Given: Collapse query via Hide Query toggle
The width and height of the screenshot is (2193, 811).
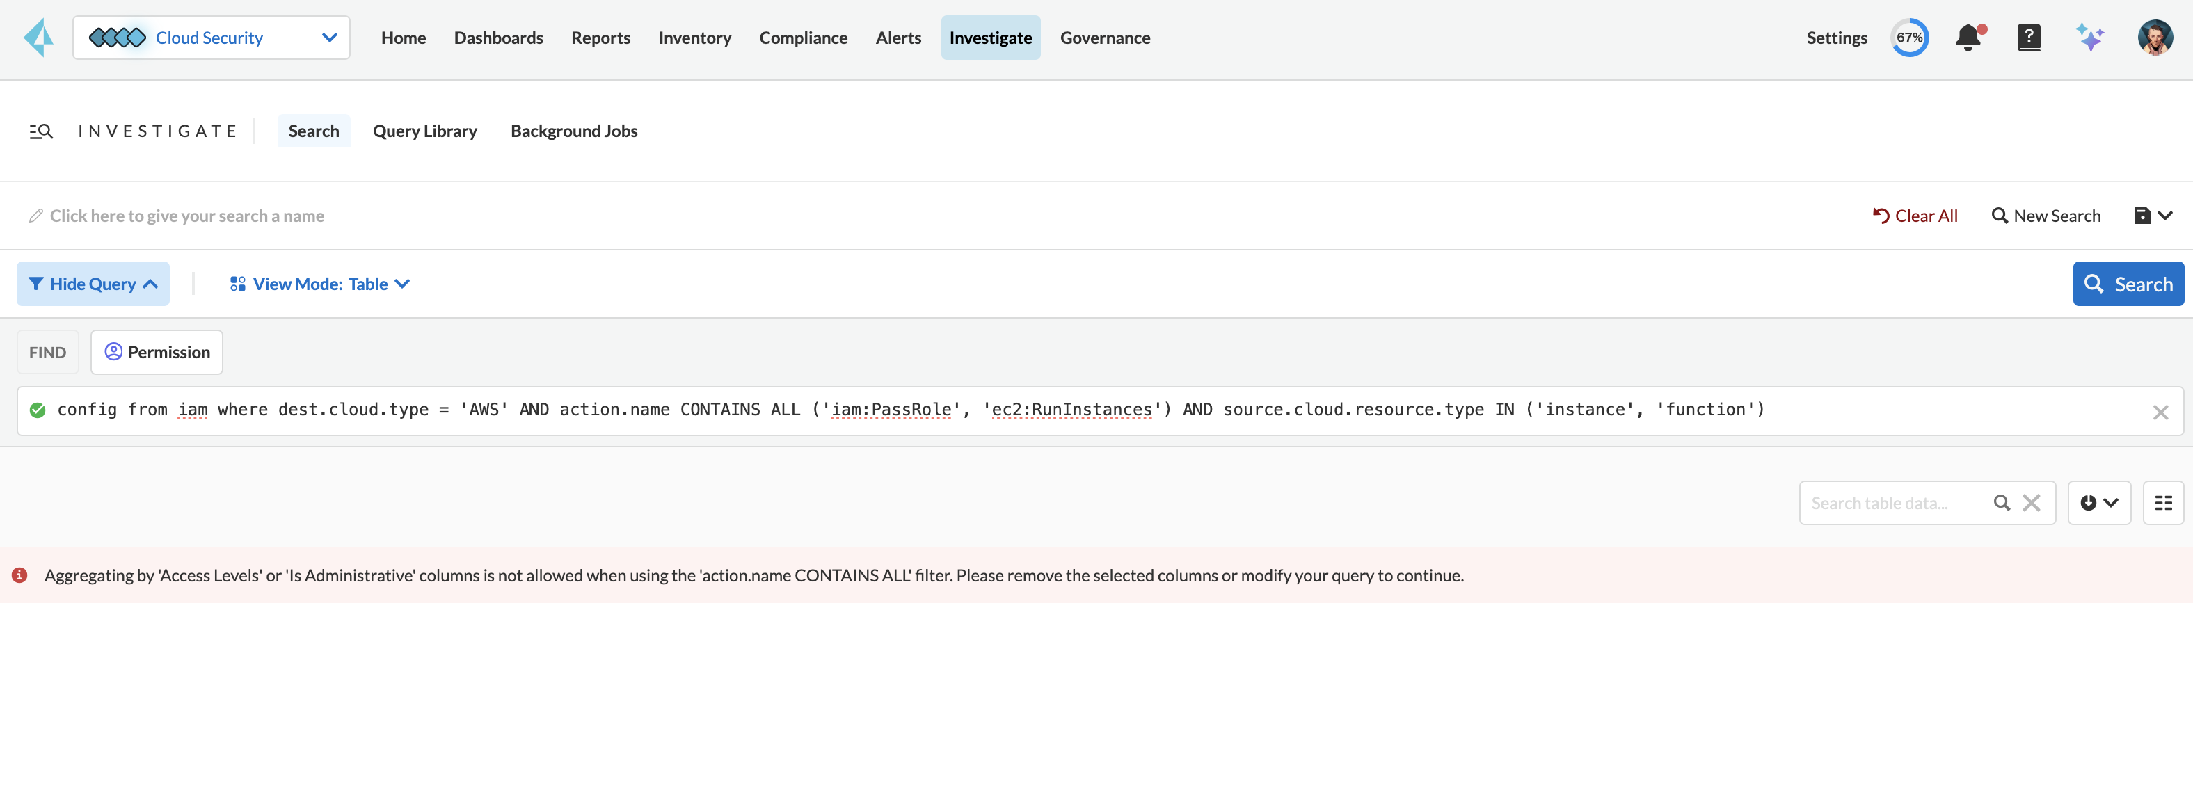Looking at the screenshot, I should point(93,284).
